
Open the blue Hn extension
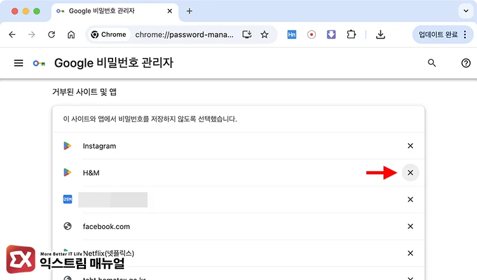click(292, 35)
